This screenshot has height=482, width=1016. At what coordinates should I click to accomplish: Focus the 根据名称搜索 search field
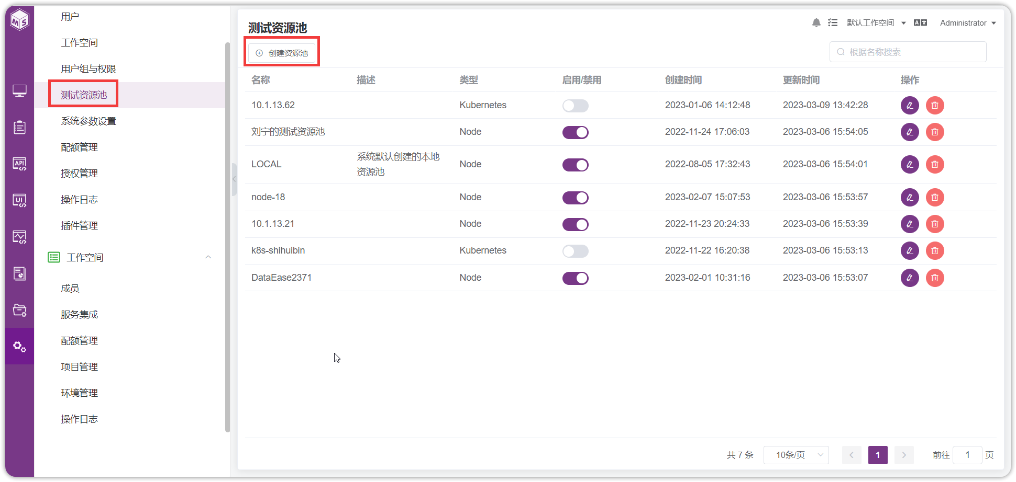point(908,52)
